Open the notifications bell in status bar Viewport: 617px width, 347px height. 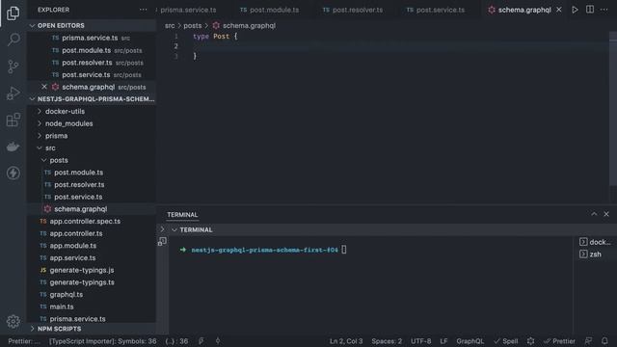(x=604, y=341)
